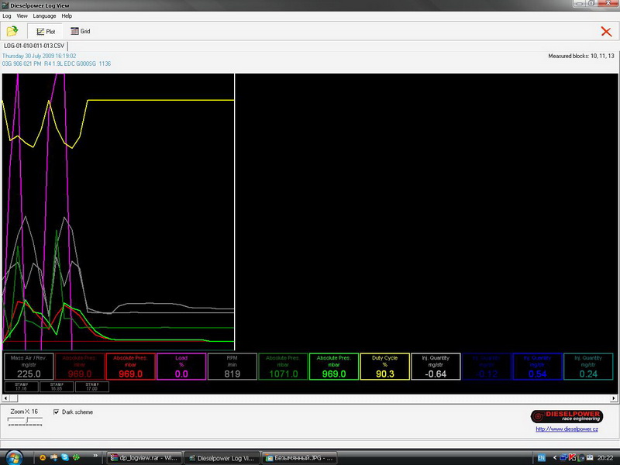Click the STAMP 16.85 box
620x465 pixels.
[57, 387]
